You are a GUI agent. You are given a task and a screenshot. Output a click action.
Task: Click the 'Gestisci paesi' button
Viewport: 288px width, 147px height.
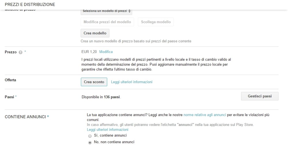(x=260, y=96)
